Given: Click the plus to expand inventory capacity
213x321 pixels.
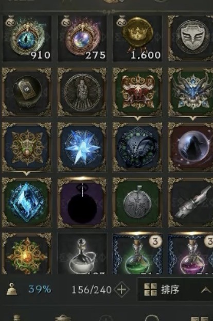Looking at the screenshot, I should point(121,290).
